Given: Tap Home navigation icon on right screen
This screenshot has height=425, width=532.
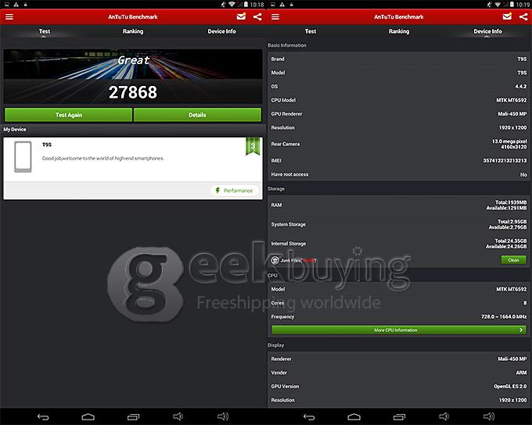Looking at the screenshot, I should tap(354, 417).
